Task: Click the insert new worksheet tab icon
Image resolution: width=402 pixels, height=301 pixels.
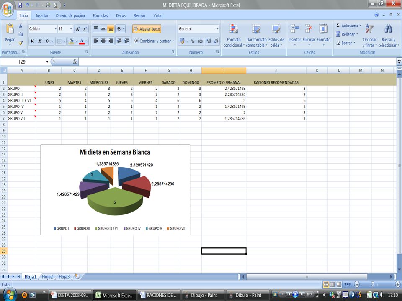Action: pyautogui.click(x=78, y=277)
